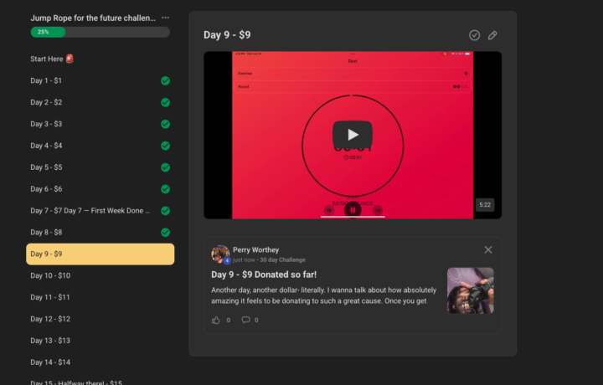Viewport: 603px width, 385px height.
Task: Open the Start Here lesson
Action: (x=100, y=59)
